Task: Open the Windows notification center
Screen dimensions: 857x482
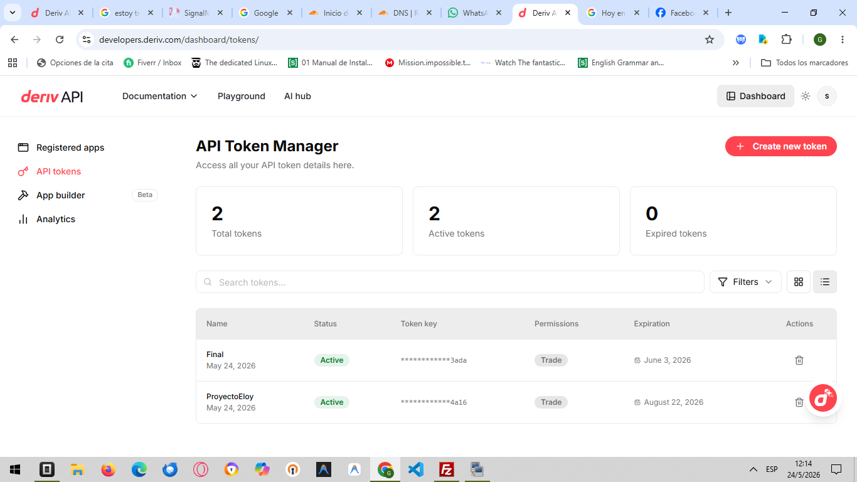Action: coord(836,469)
